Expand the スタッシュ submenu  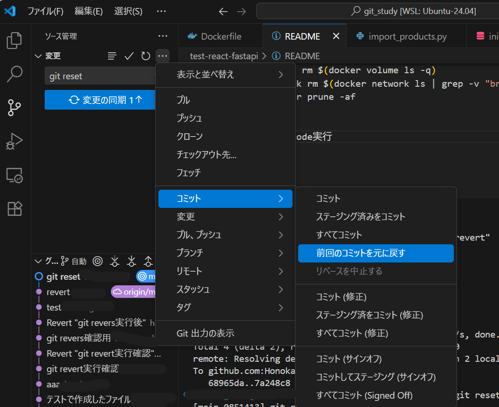click(226, 290)
